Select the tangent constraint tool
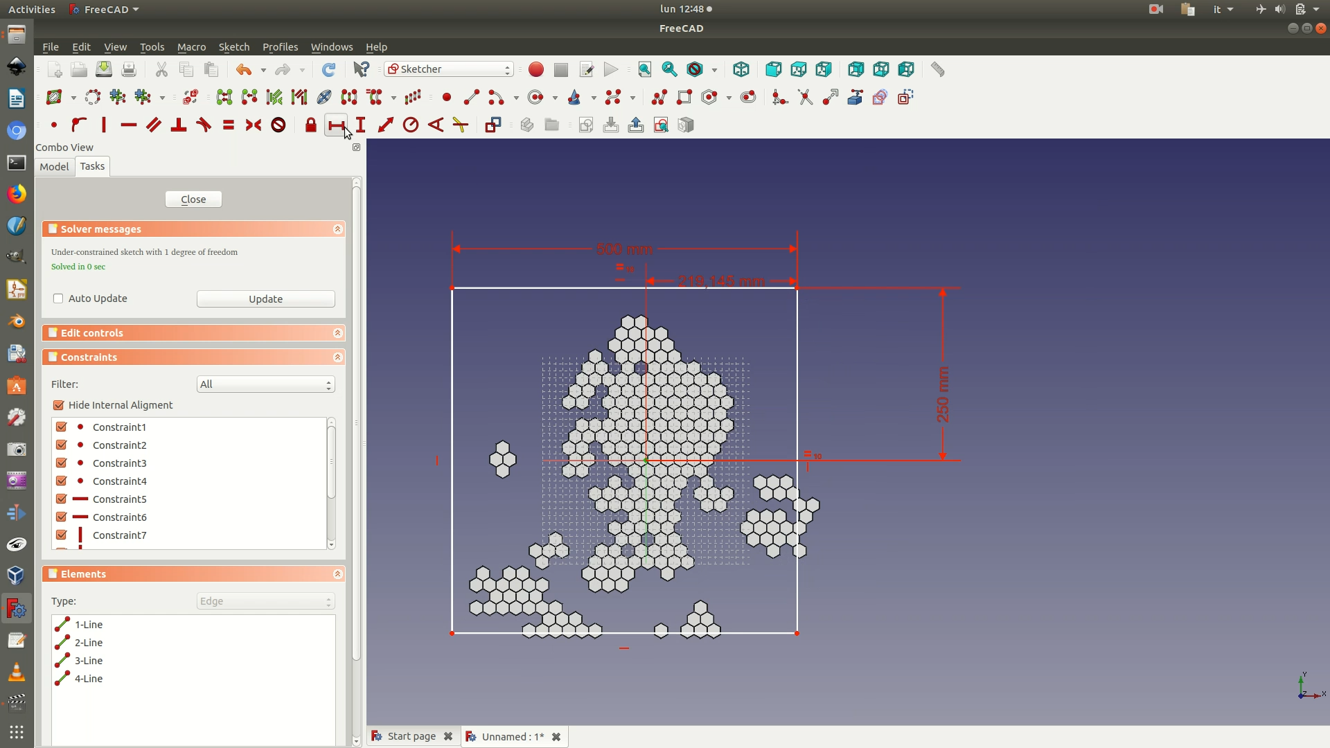The image size is (1330, 748). pyautogui.click(x=204, y=125)
